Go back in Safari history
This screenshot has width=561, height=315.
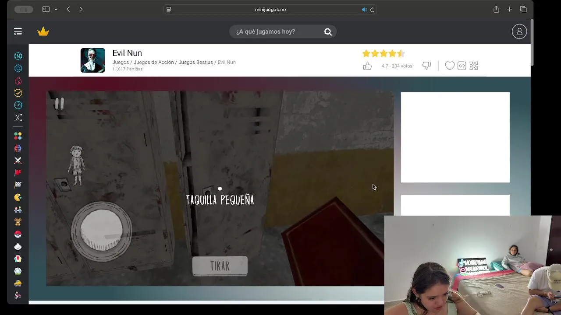pyautogui.click(x=68, y=9)
